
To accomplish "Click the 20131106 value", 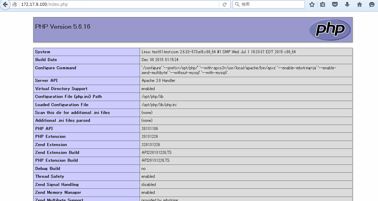I will coord(150,128).
